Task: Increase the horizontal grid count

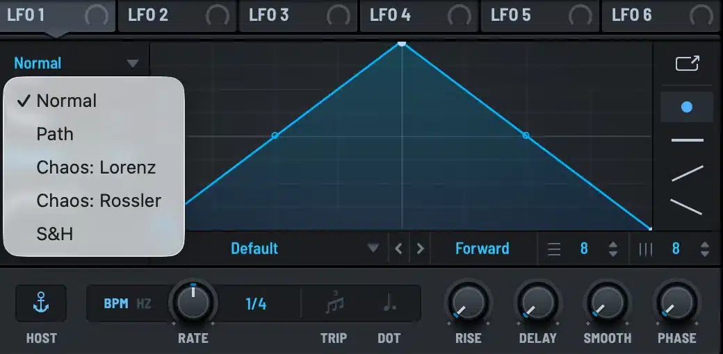Action: coord(612,244)
